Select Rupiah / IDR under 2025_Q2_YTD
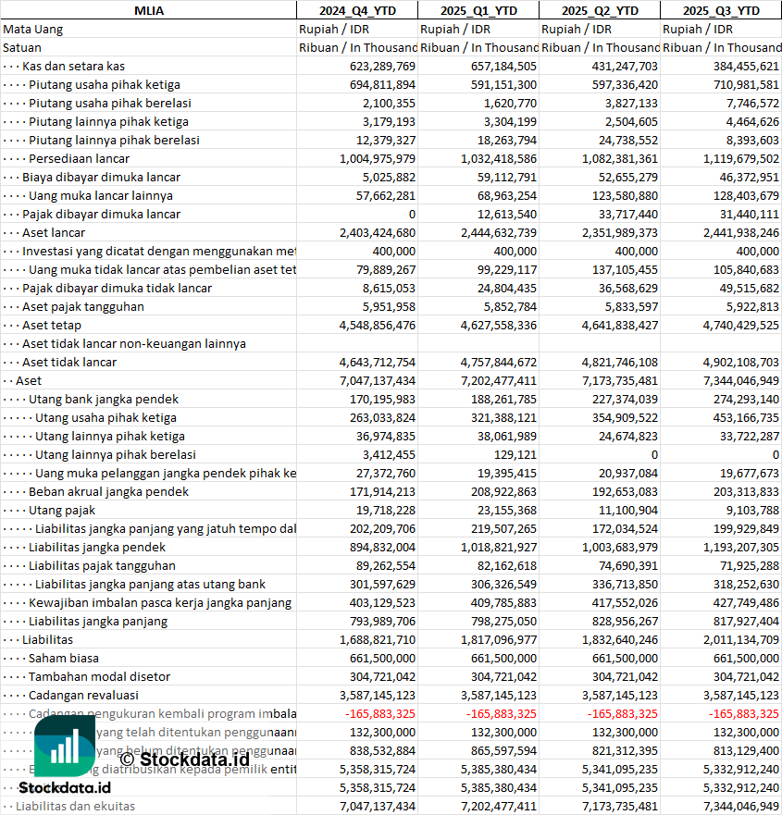The height and width of the screenshot is (815, 782). tap(577, 29)
